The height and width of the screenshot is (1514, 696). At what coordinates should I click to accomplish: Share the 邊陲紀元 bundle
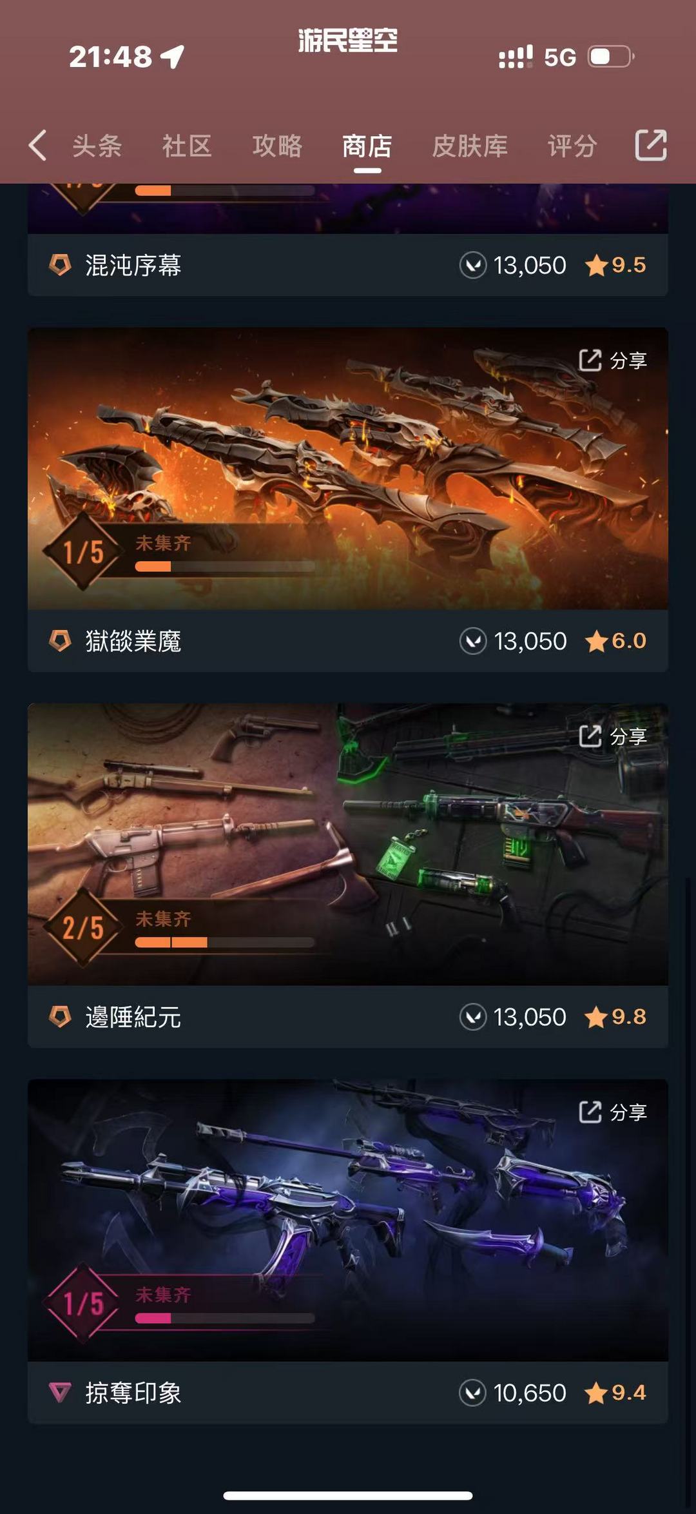click(613, 736)
